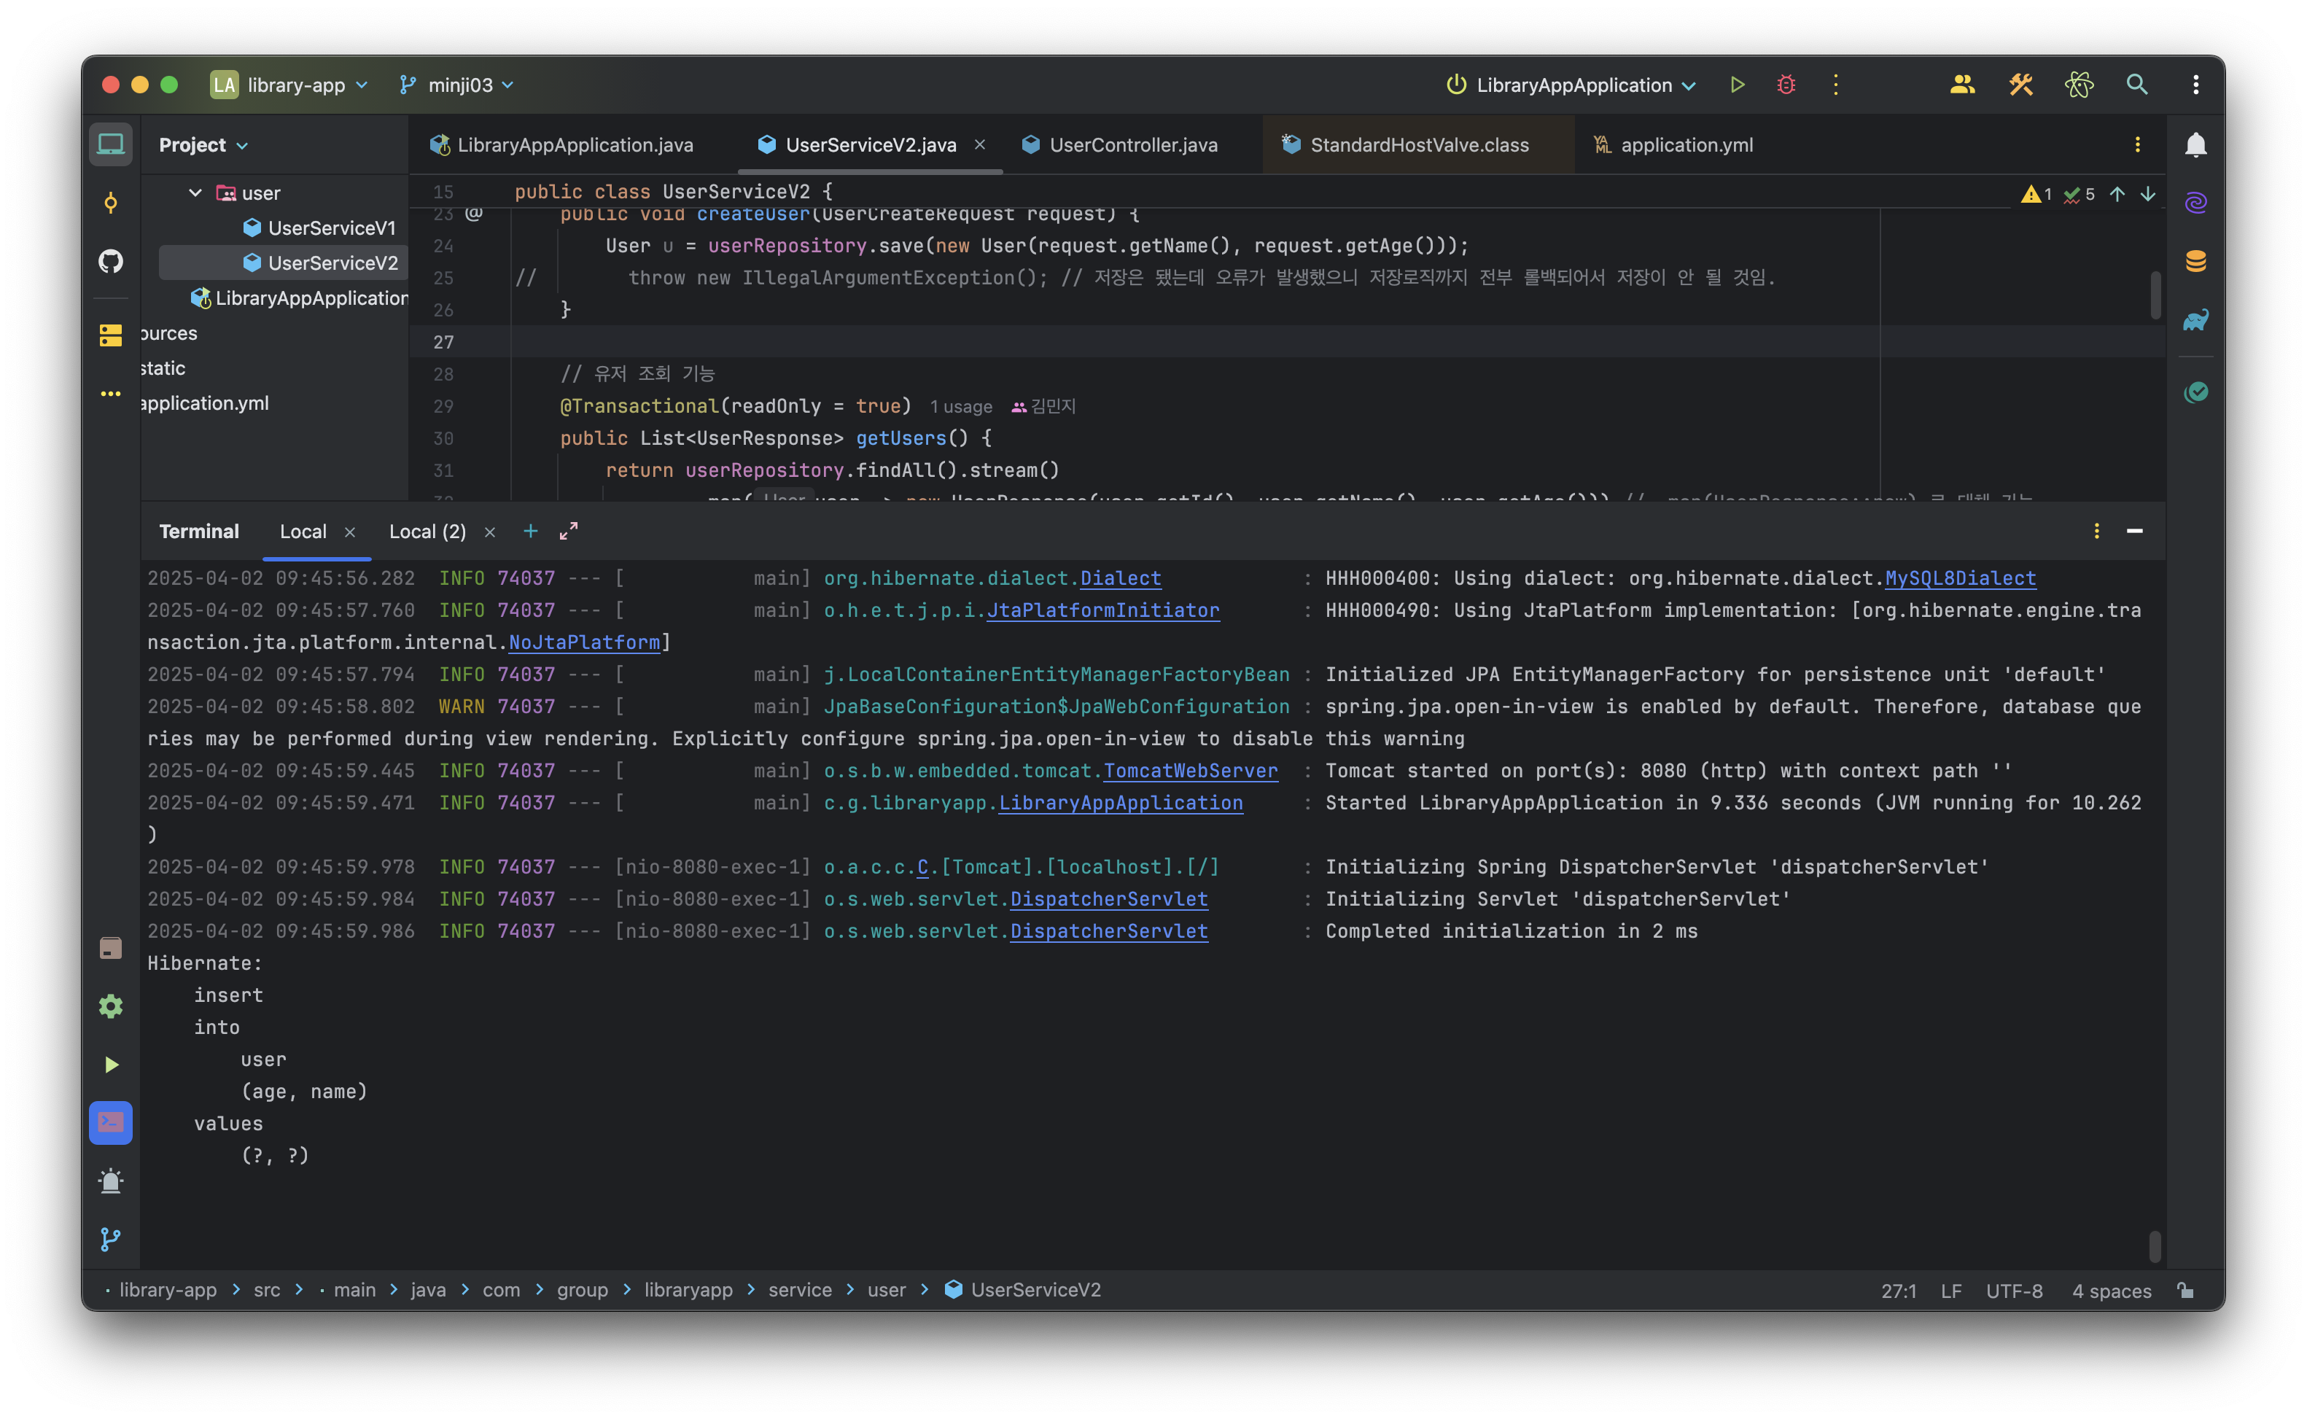Click the 1 usage inlay hint

point(961,406)
